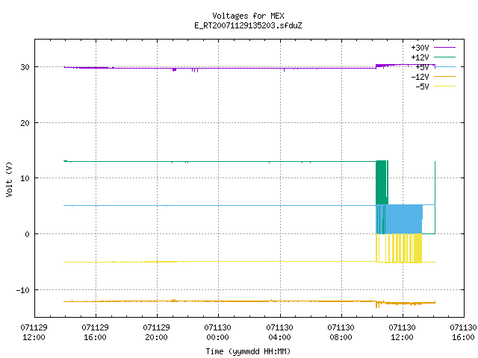Click the y-axis tick label '20'
Image resolution: width=478 pixels, height=358 pixels.
25,123
